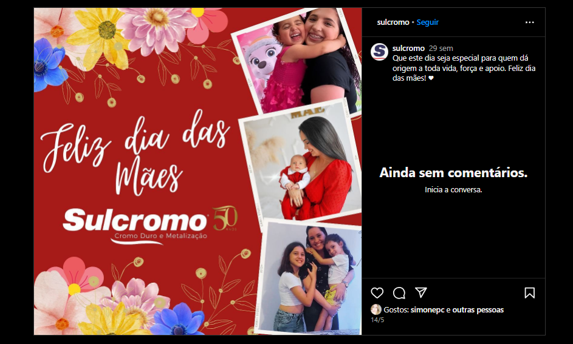
Task: Open sulcromo profile from the post header
Action: click(x=393, y=22)
